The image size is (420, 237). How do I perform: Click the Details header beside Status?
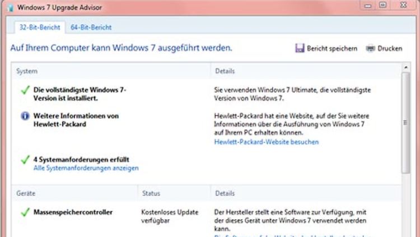point(225,193)
